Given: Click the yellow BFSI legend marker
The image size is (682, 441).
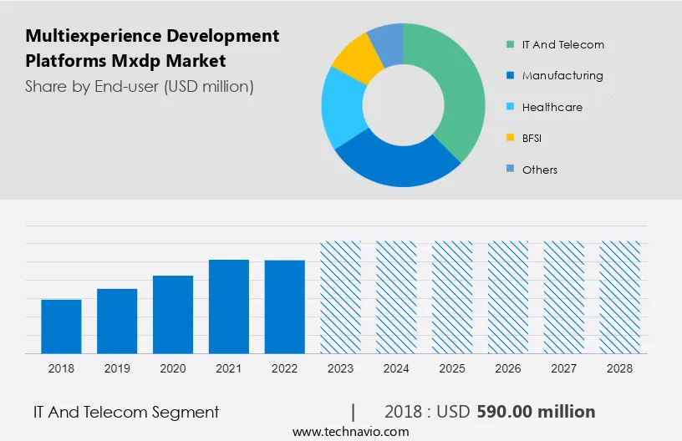Looking at the screenshot, I should tap(509, 138).
